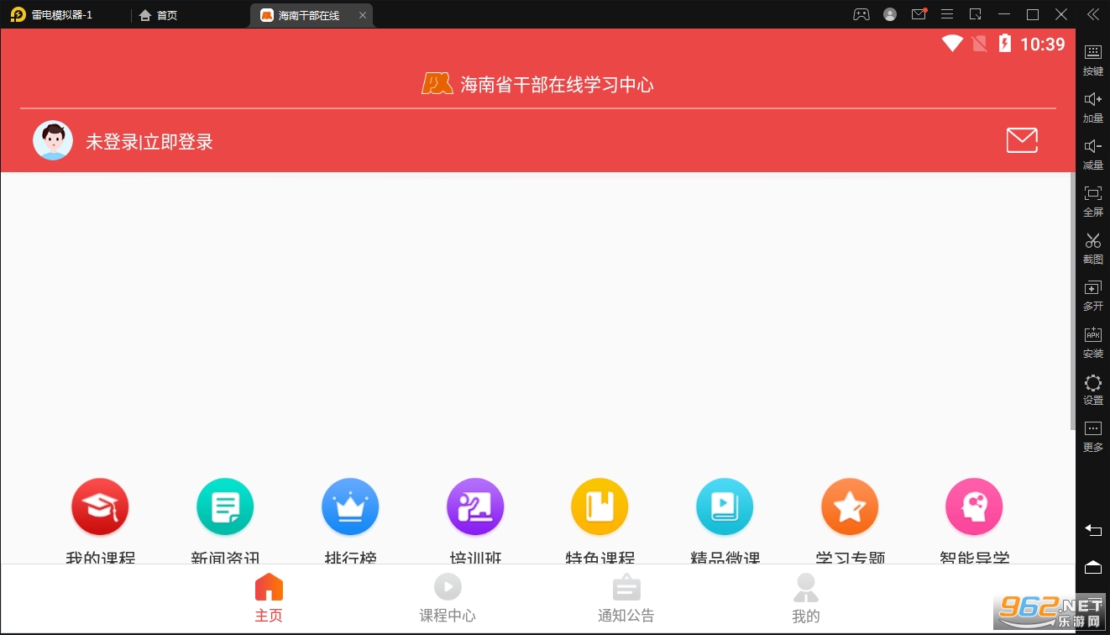Click the emulator 截图 screenshot button
The image size is (1110, 635).
[x=1092, y=248]
